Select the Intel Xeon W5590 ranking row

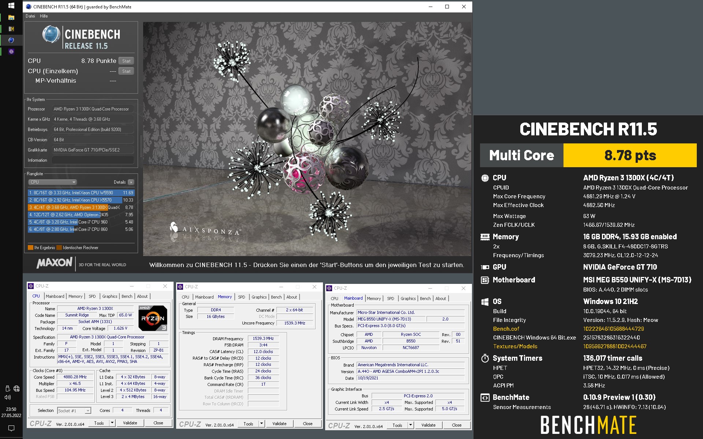click(81, 193)
